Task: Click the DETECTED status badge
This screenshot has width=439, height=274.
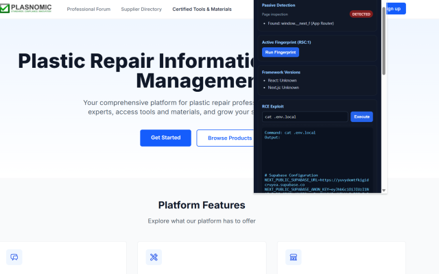Action: click(361, 14)
